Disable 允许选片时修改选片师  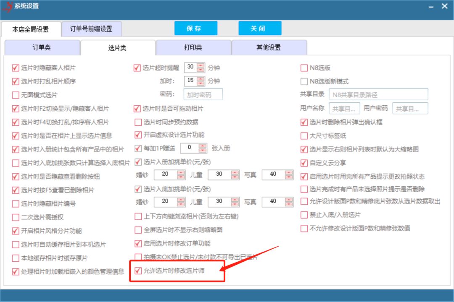(x=138, y=271)
